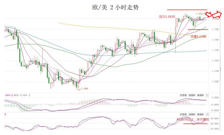
Task: Click the vertical scrollbar at right edge
Action: (220, 69)
